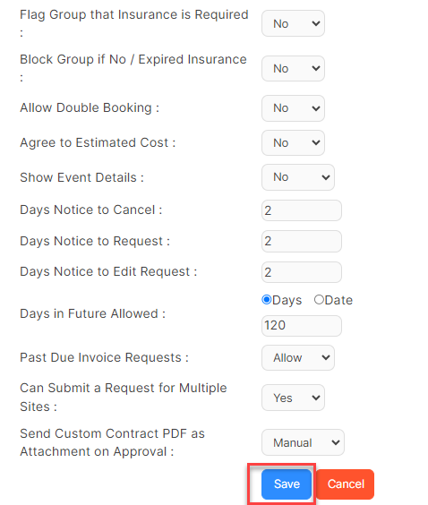Open Past Due Invoice Requests dropdown
This screenshot has width=428, height=505.
[x=298, y=357]
